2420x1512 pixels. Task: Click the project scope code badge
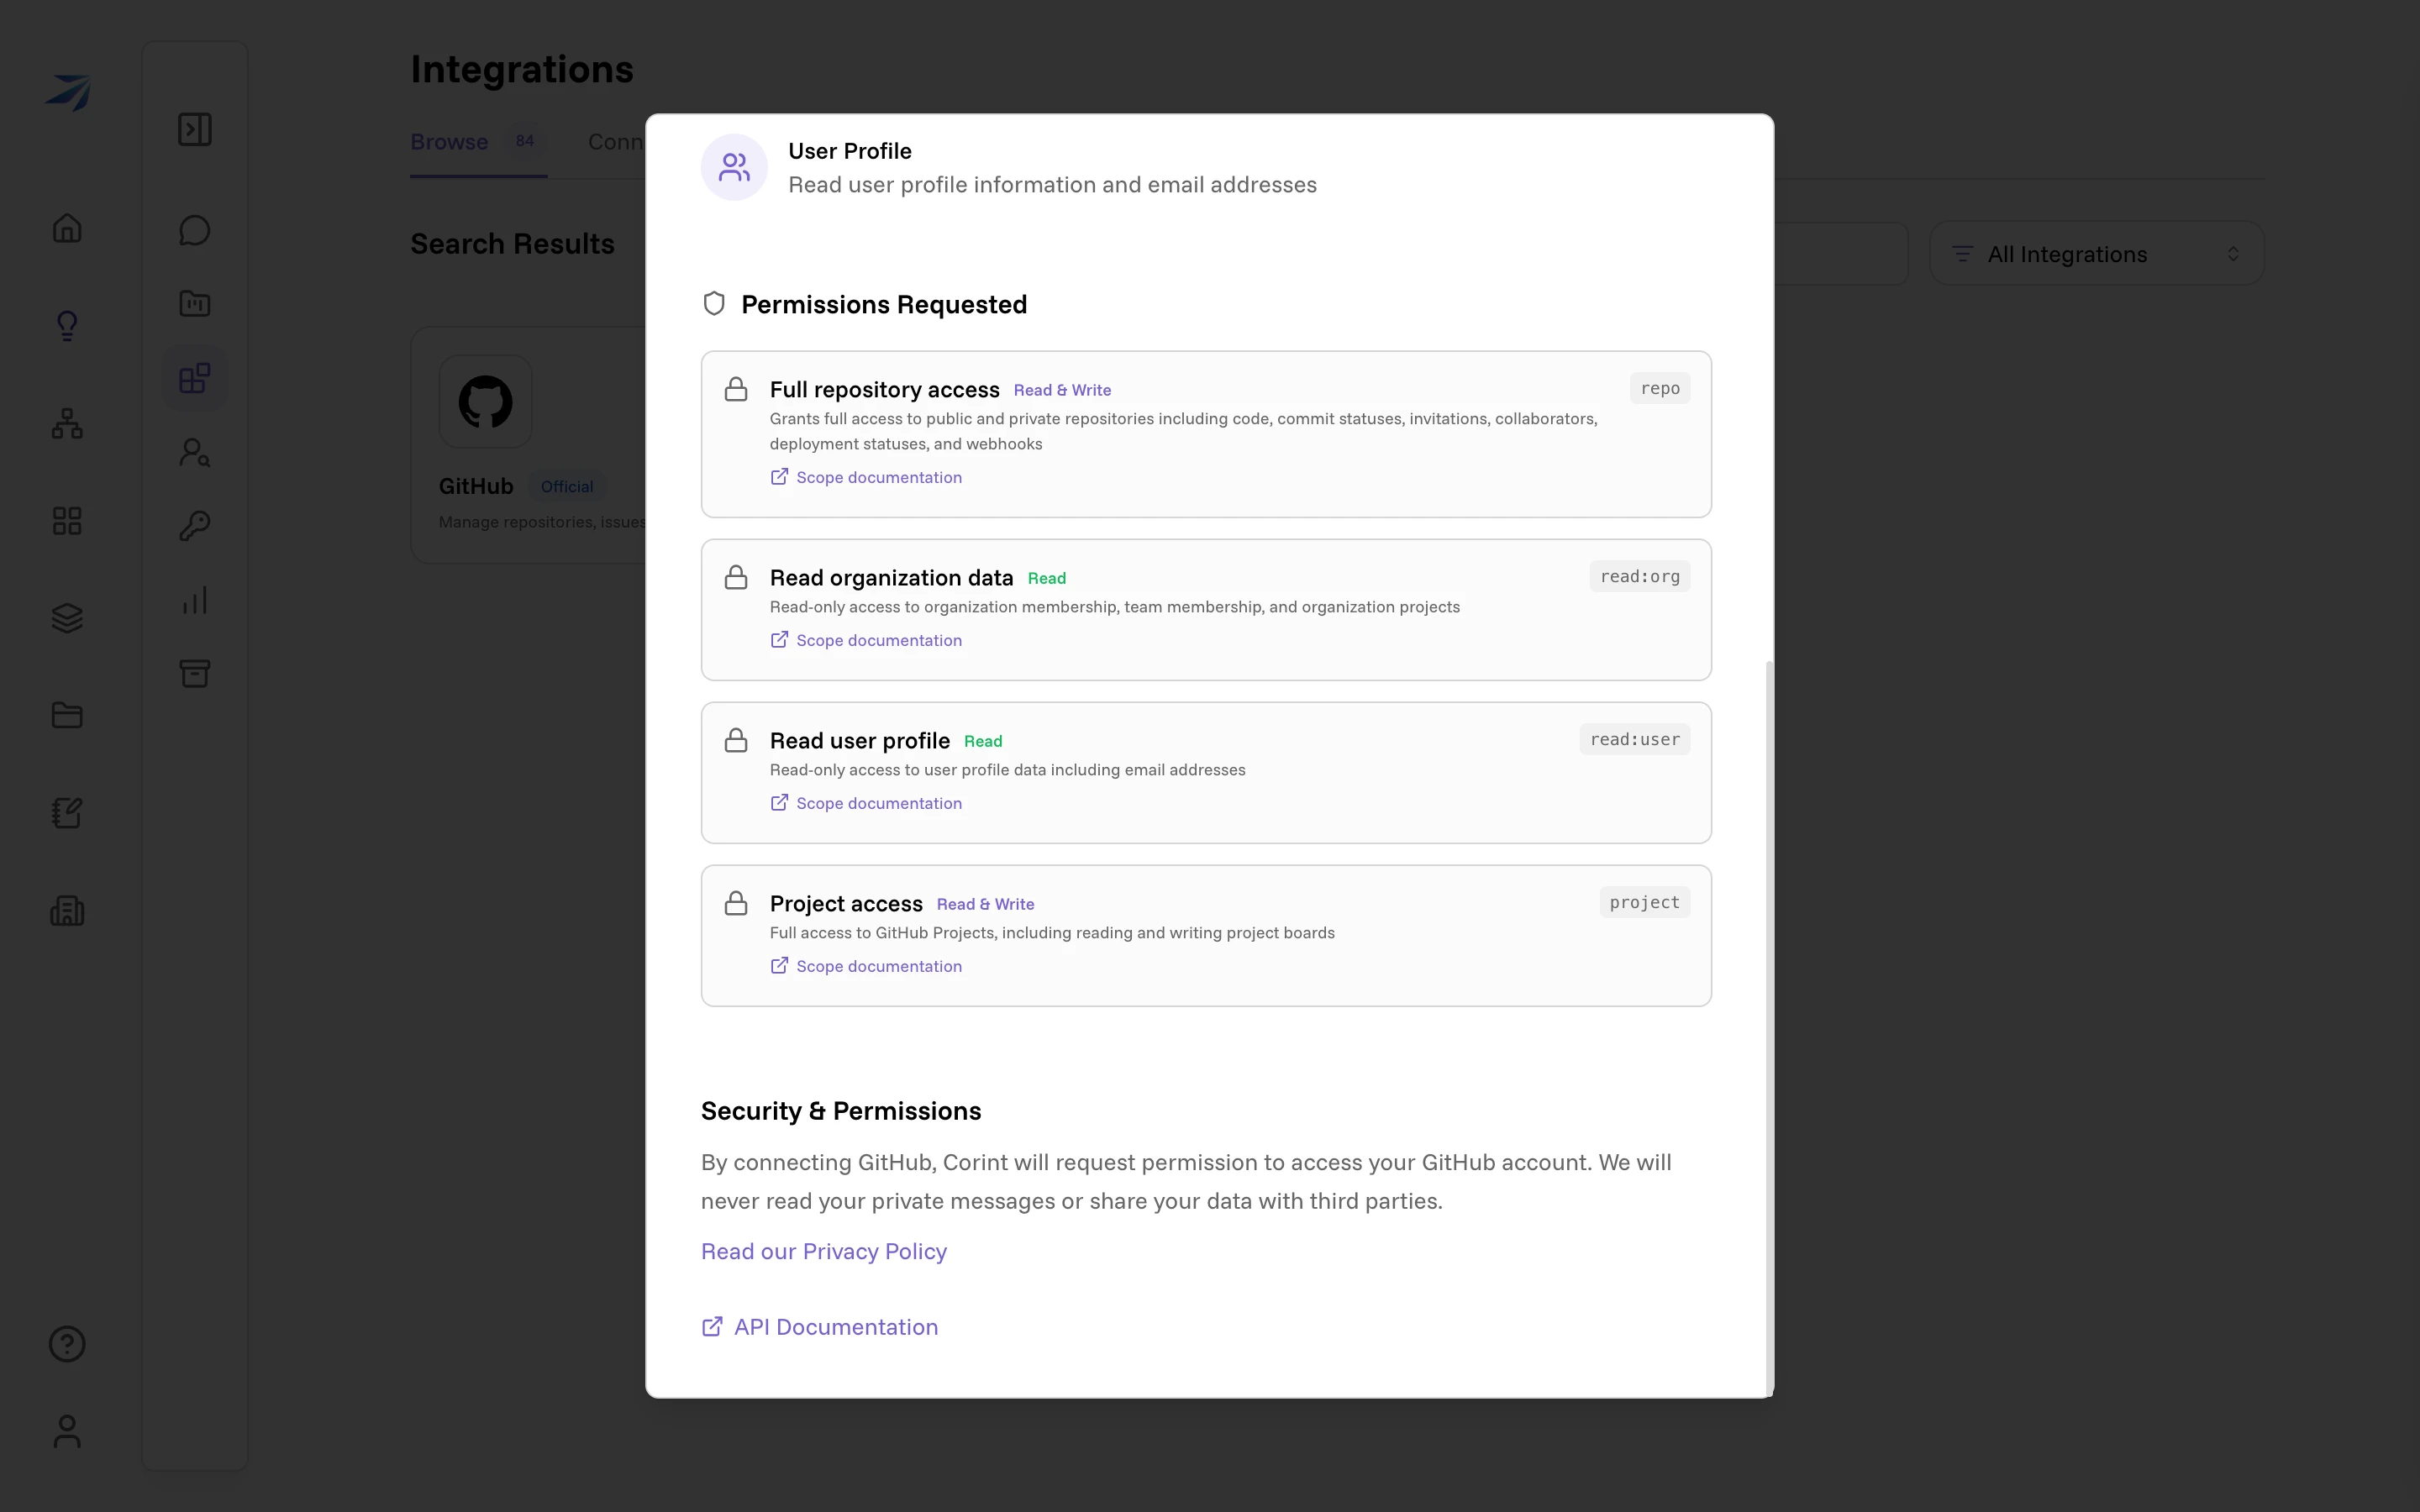point(1645,902)
